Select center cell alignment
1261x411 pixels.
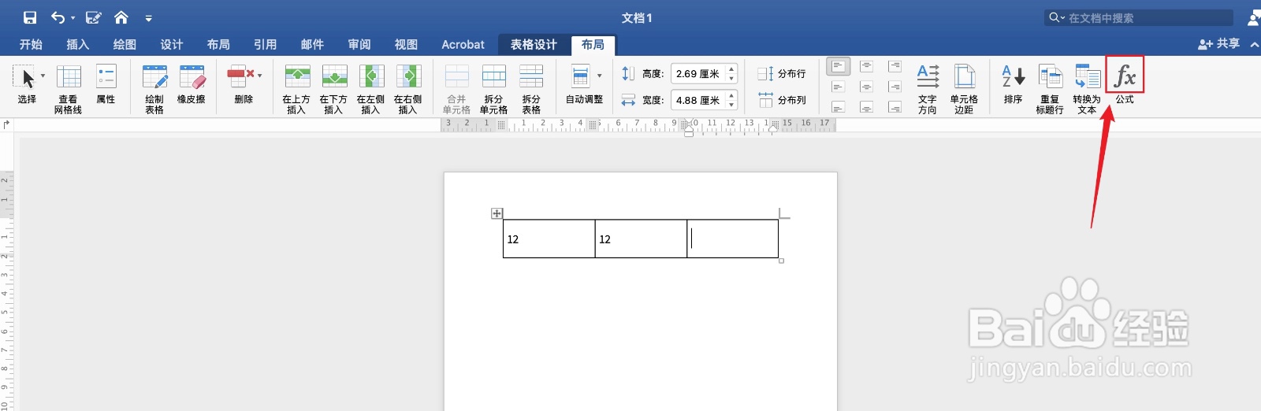point(866,87)
